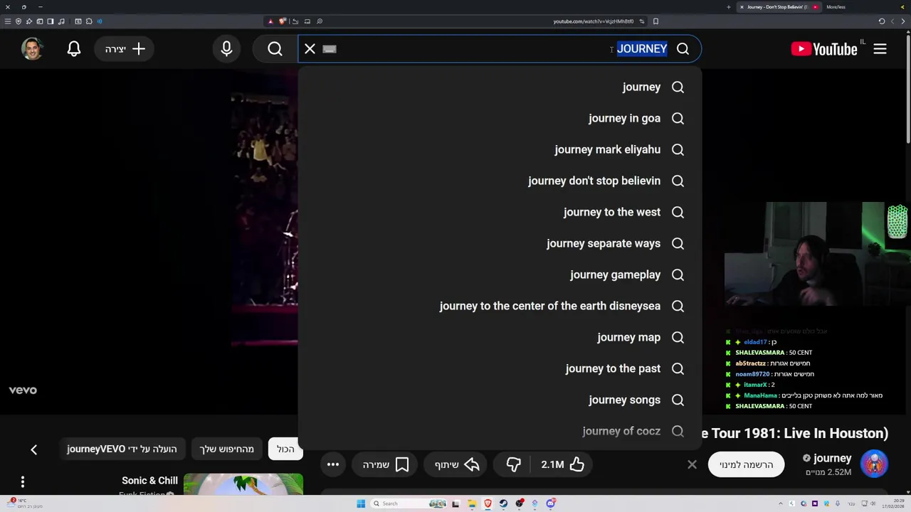Open the browser extensions puzzle icon
911x512 pixels.
click(x=89, y=21)
